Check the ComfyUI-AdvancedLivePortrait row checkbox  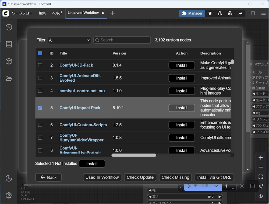(40, 150)
